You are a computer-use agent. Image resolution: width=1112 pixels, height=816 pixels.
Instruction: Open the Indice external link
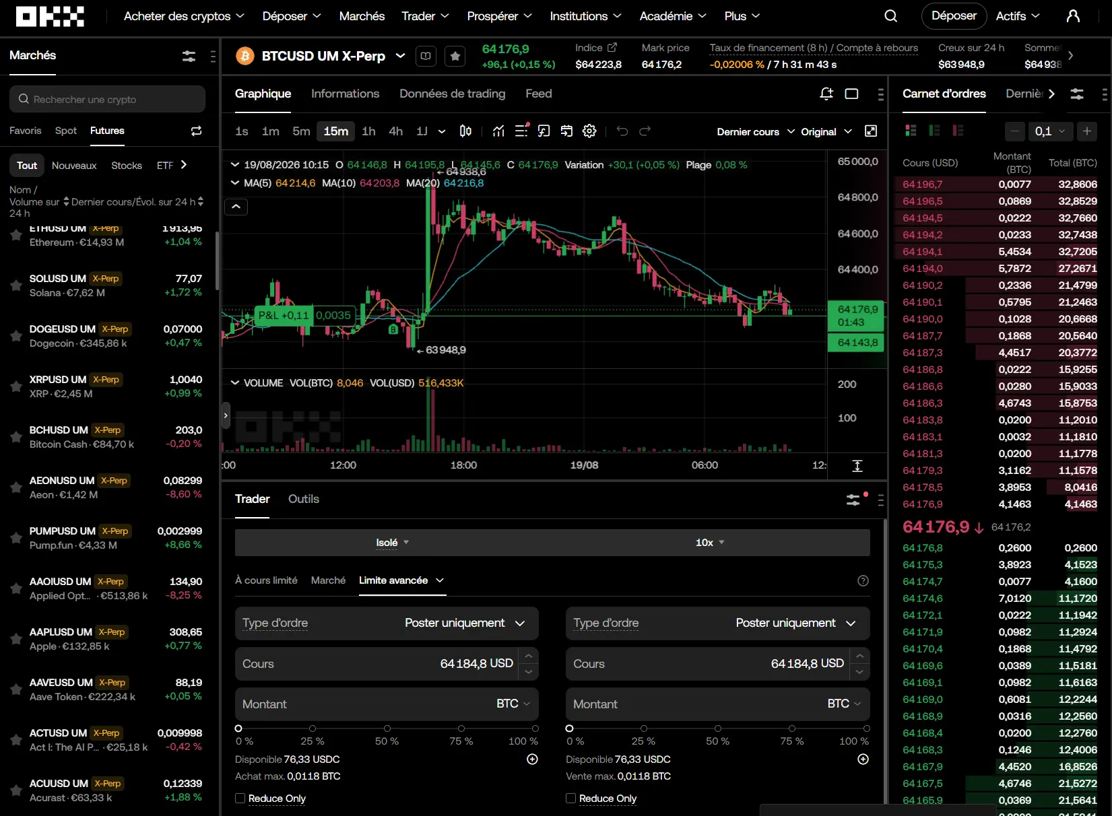point(612,47)
